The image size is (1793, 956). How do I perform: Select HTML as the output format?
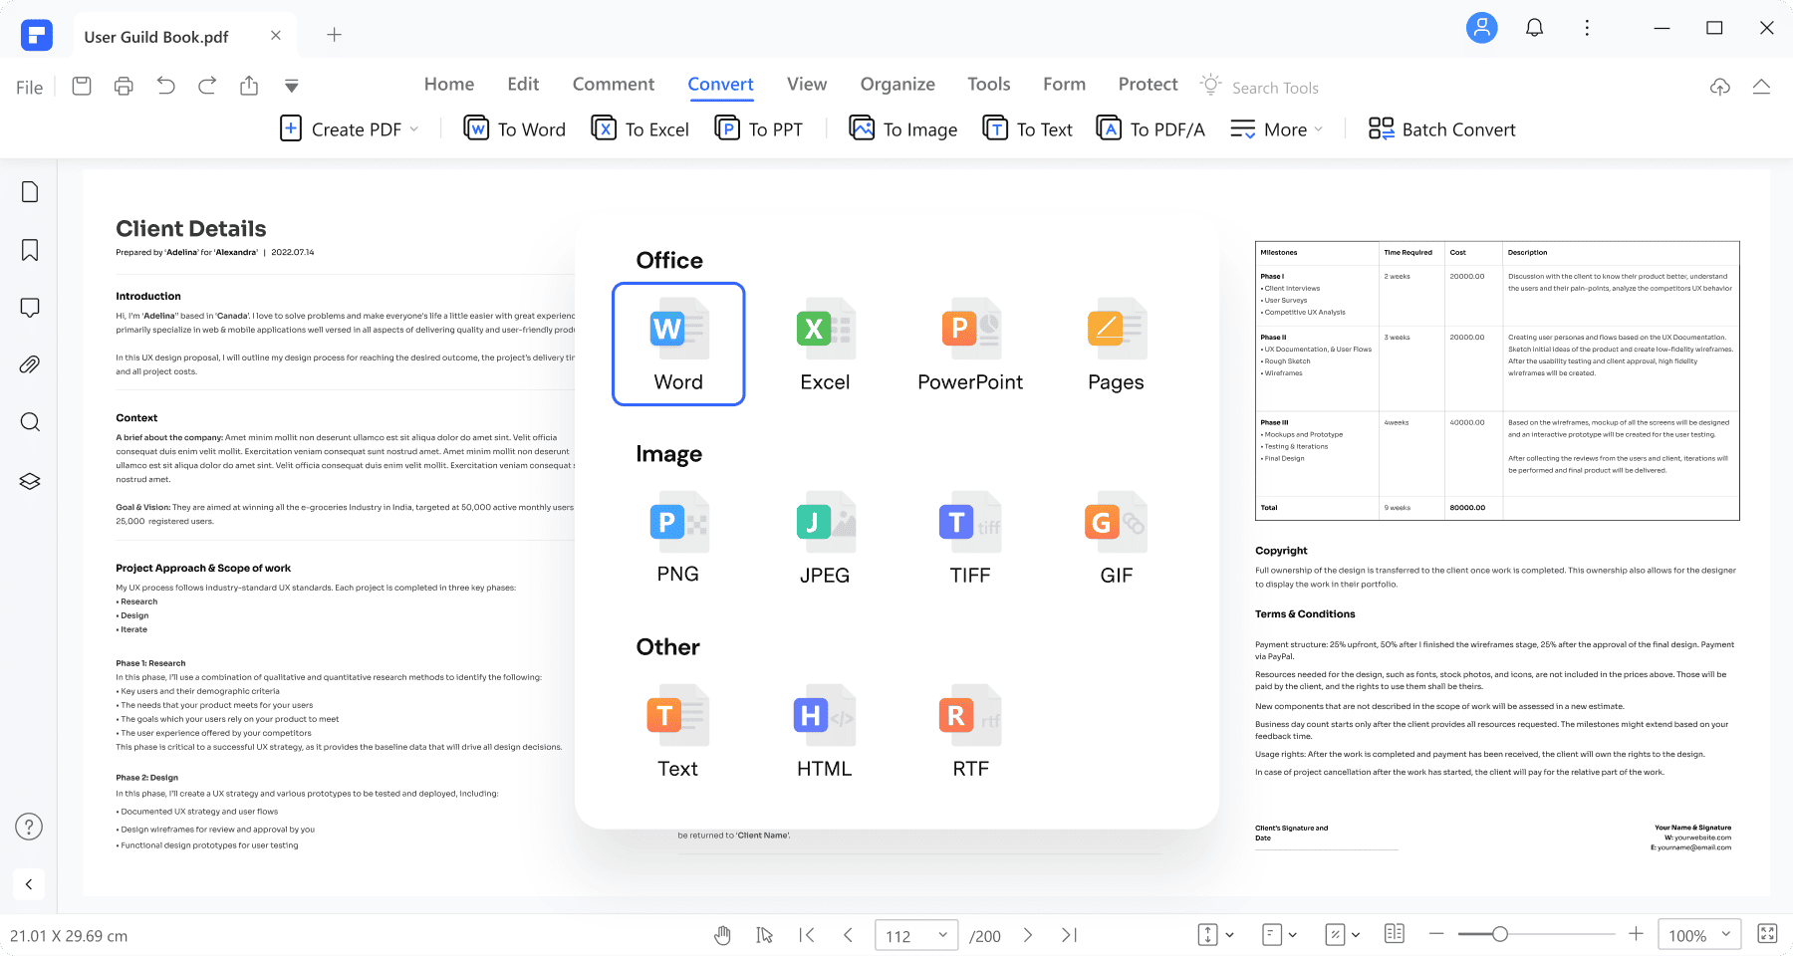[x=825, y=731]
